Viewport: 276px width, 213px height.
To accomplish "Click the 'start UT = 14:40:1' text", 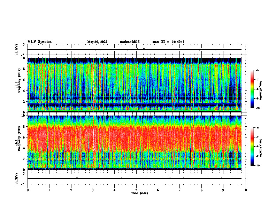I will pos(168,42).
